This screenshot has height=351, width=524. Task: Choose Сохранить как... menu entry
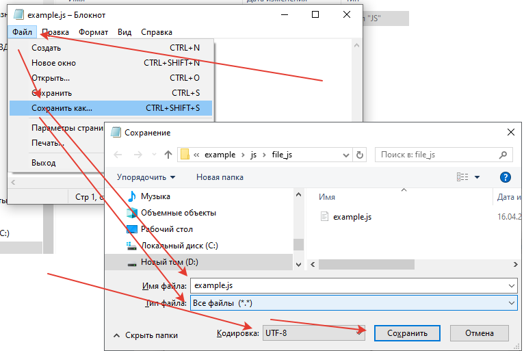62,108
